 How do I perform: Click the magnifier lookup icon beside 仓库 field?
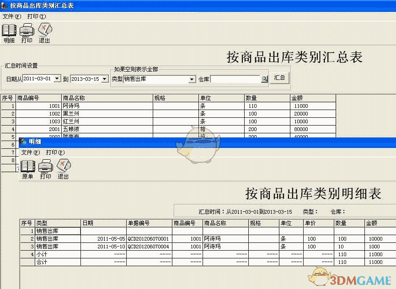tap(264, 79)
